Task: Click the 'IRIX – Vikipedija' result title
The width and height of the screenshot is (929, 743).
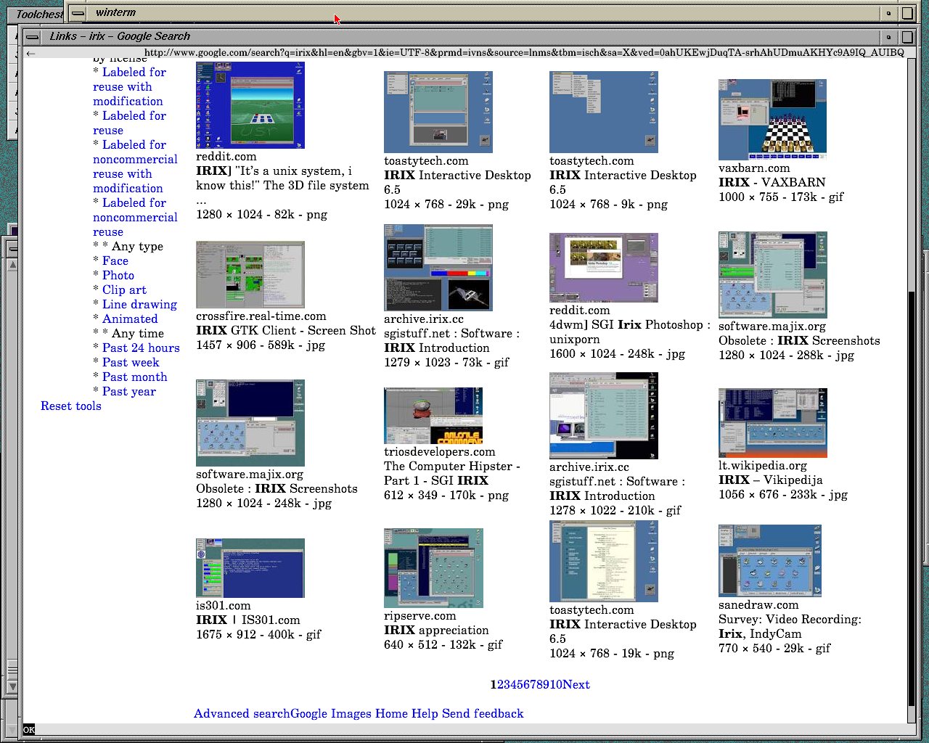Action: coord(770,480)
